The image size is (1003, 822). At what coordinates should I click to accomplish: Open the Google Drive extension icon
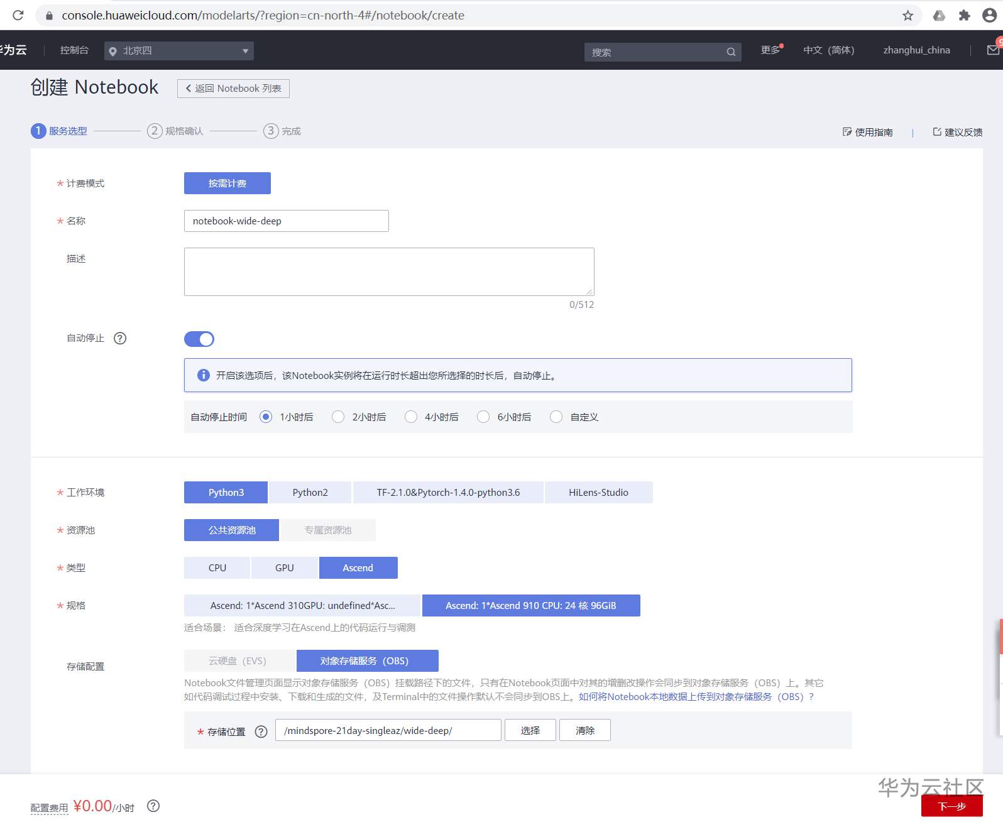(939, 15)
